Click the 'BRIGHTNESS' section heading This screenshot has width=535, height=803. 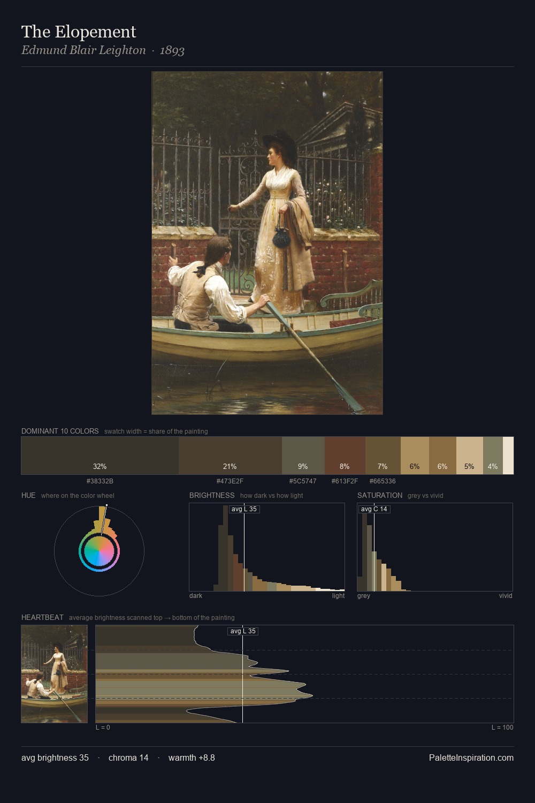pyautogui.click(x=212, y=495)
